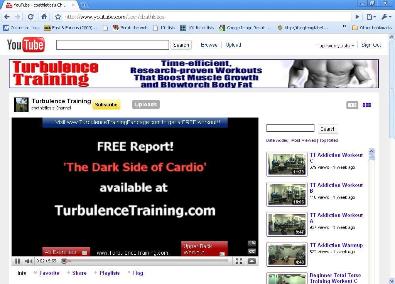Image resolution: width=395 pixels, height=284 pixels.
Task: Click the YouTube logo
Action: [26, 45]
